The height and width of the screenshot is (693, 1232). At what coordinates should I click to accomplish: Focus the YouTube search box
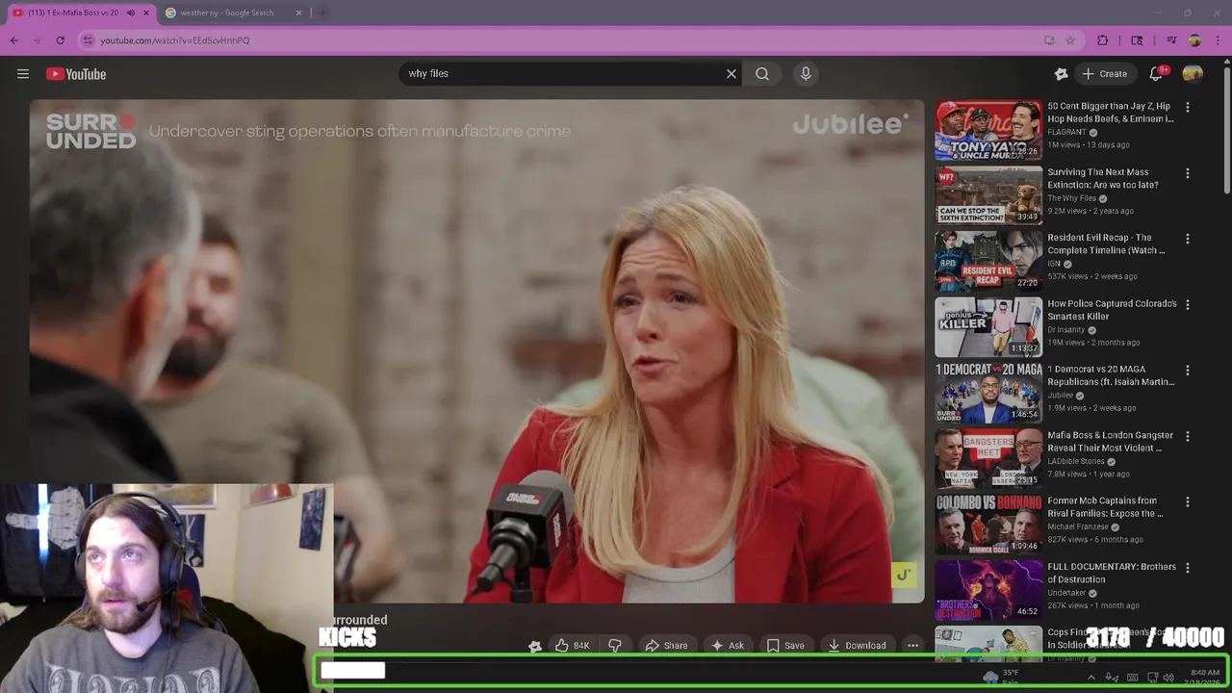point(563,73)
